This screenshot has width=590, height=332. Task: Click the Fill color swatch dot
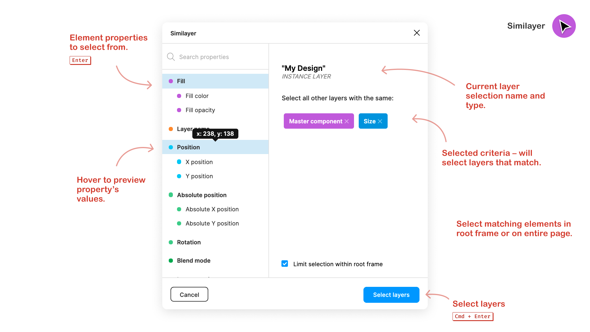179,96
